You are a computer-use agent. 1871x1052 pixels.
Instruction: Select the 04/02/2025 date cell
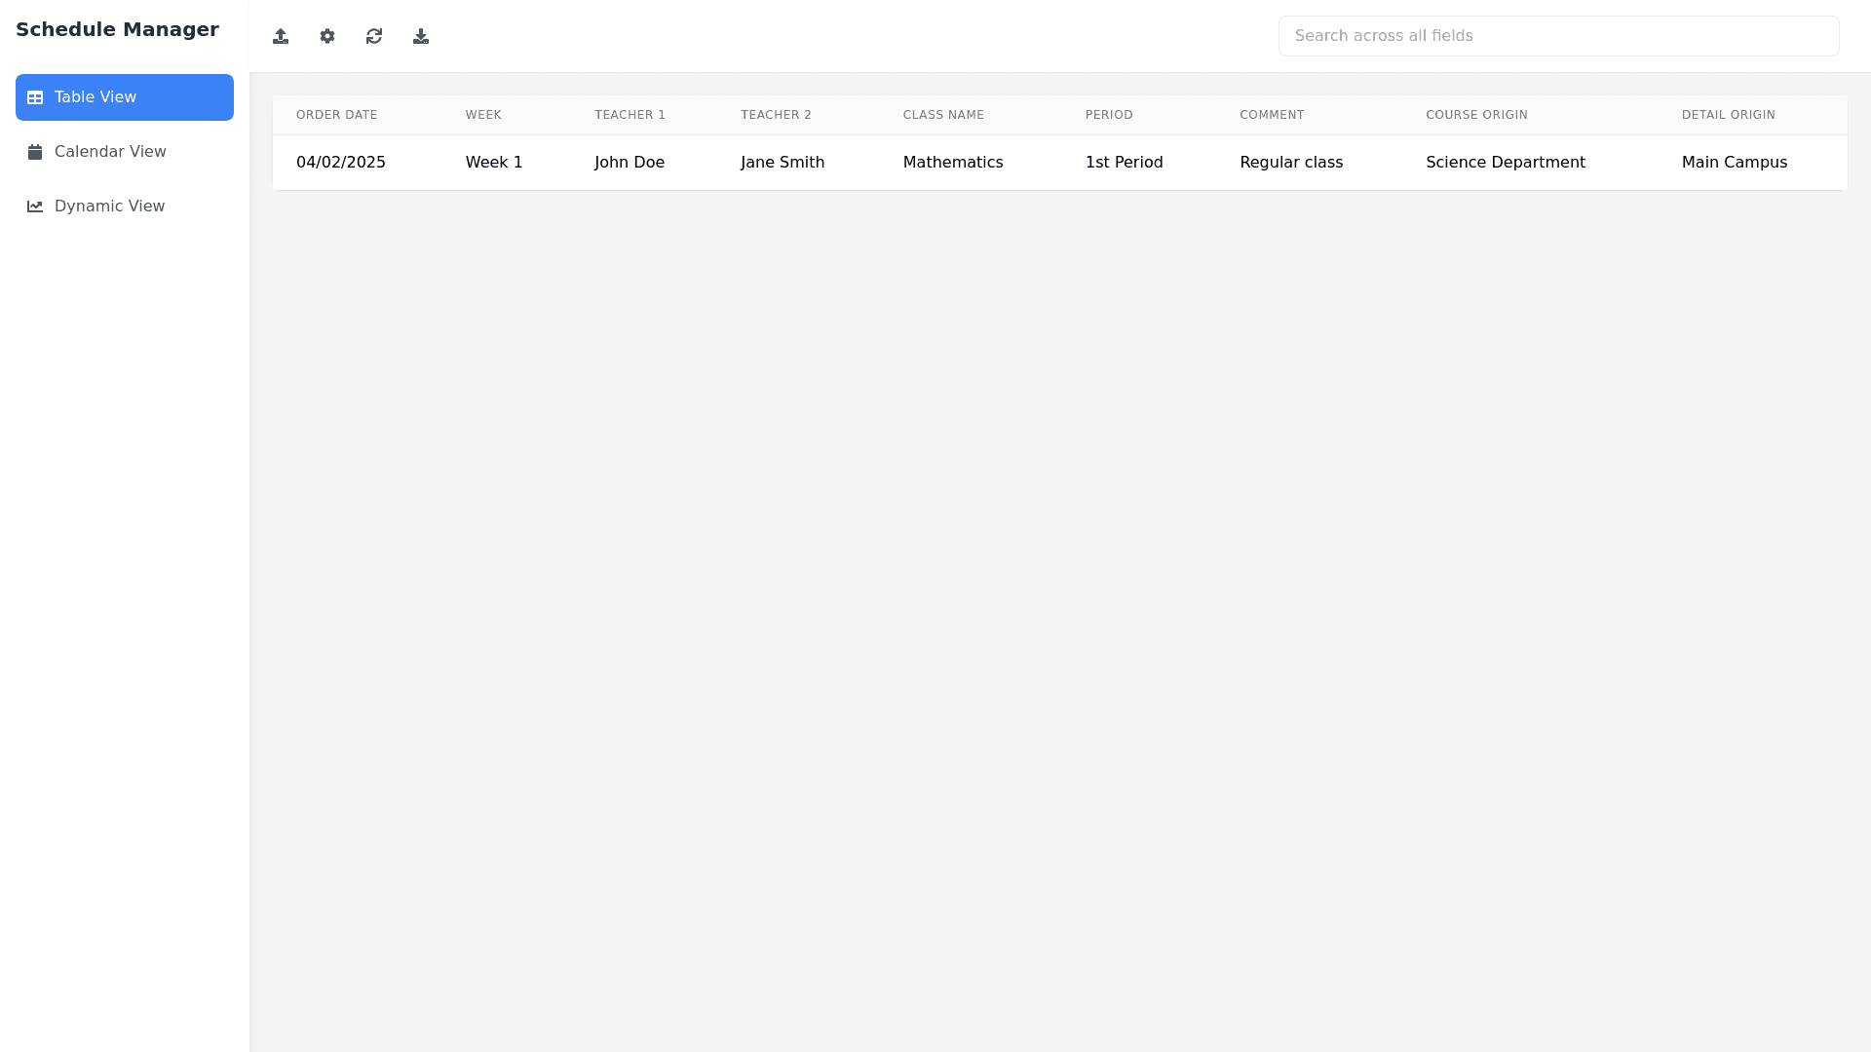[341, 163]
